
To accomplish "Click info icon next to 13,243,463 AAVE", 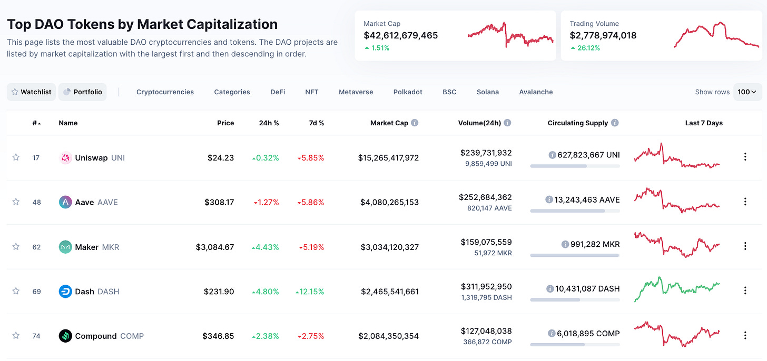I will pos(548,200).
